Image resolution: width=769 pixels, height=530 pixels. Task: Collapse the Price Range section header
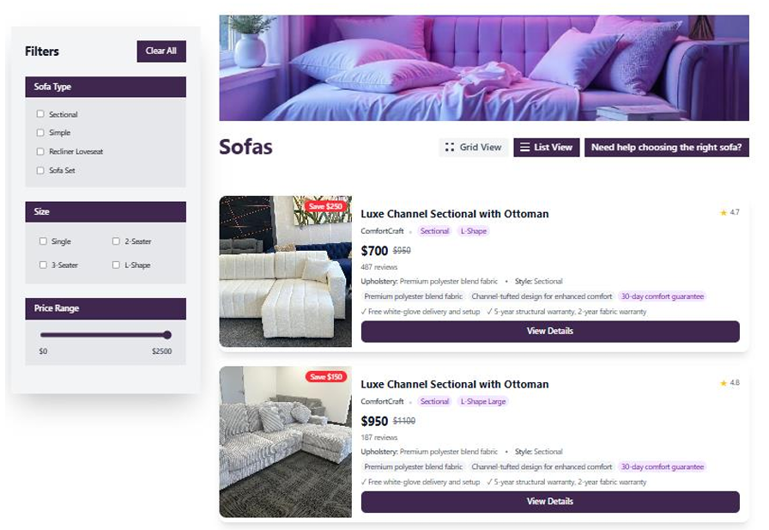pos(106,308)
